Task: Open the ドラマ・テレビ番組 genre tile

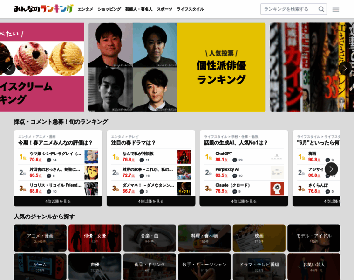Action: click(x=259, y=266)
